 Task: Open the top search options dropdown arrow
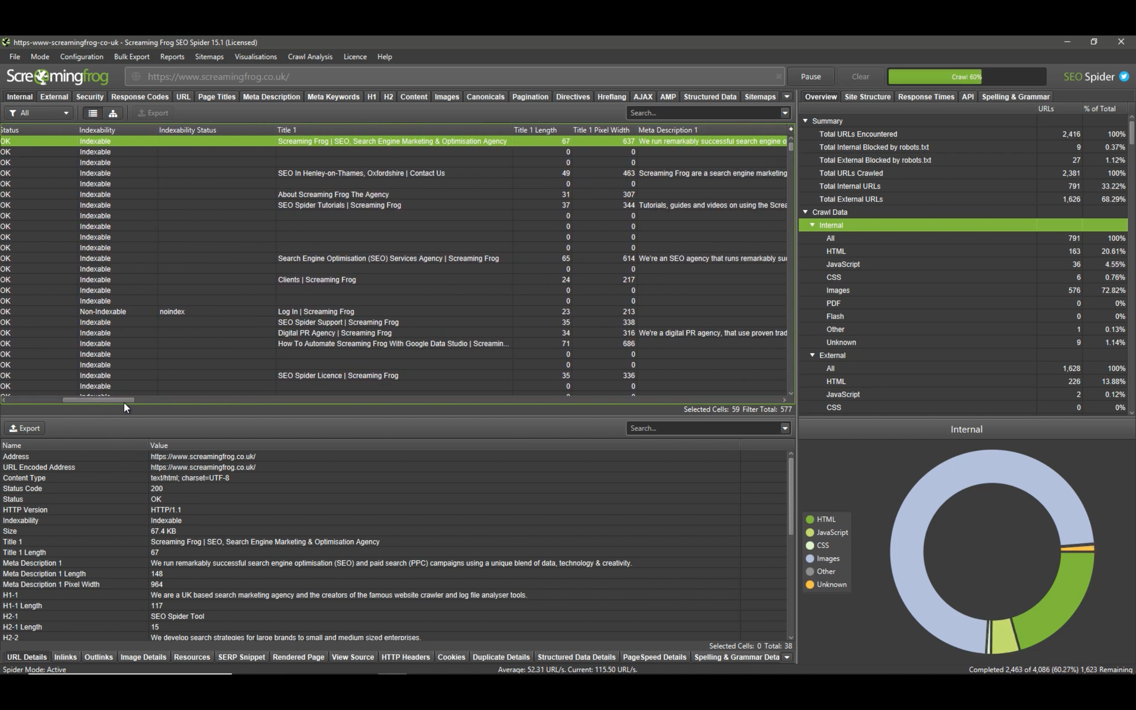point(785,113)
